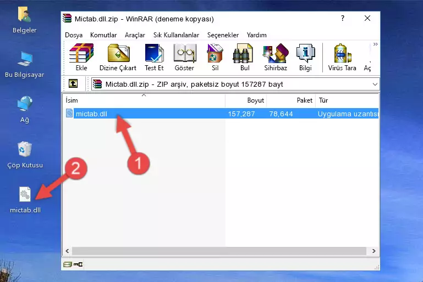Click the mictab.dll file icon in list
Image resolution: width=423 pixels, height=282 pixels.
(x=69, y=113)
